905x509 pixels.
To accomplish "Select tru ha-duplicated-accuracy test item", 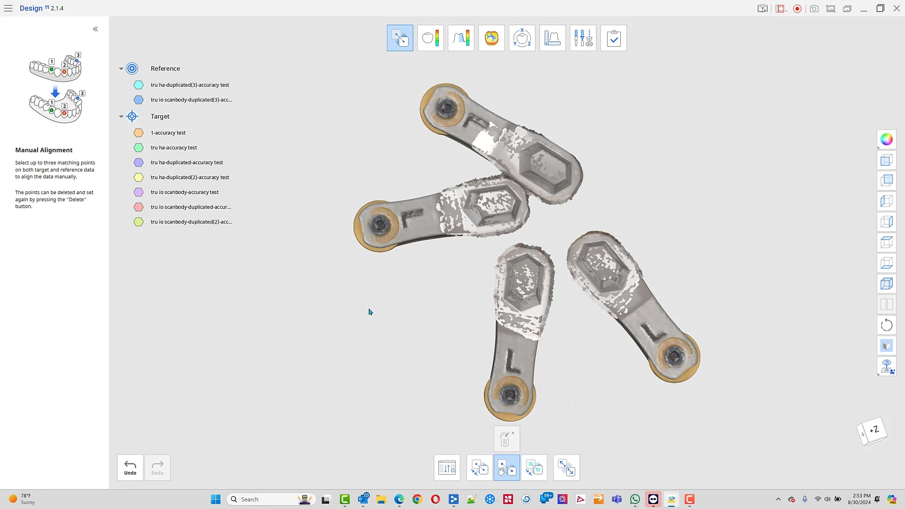I will pyautogui.click(x=187, y=162).
